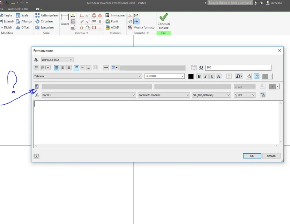Open the Tahoma font dropdown

point(88,76)
